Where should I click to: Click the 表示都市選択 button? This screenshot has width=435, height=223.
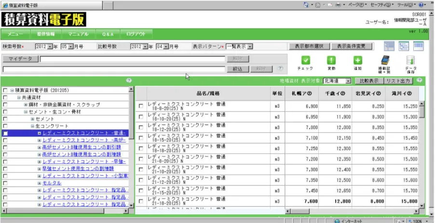(x=309, y=46)
